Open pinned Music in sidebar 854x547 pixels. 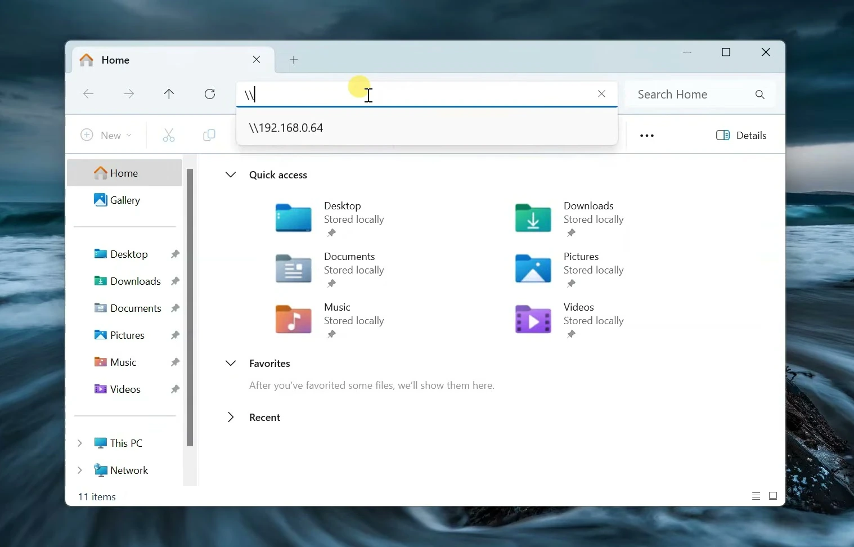pos(124,362)
